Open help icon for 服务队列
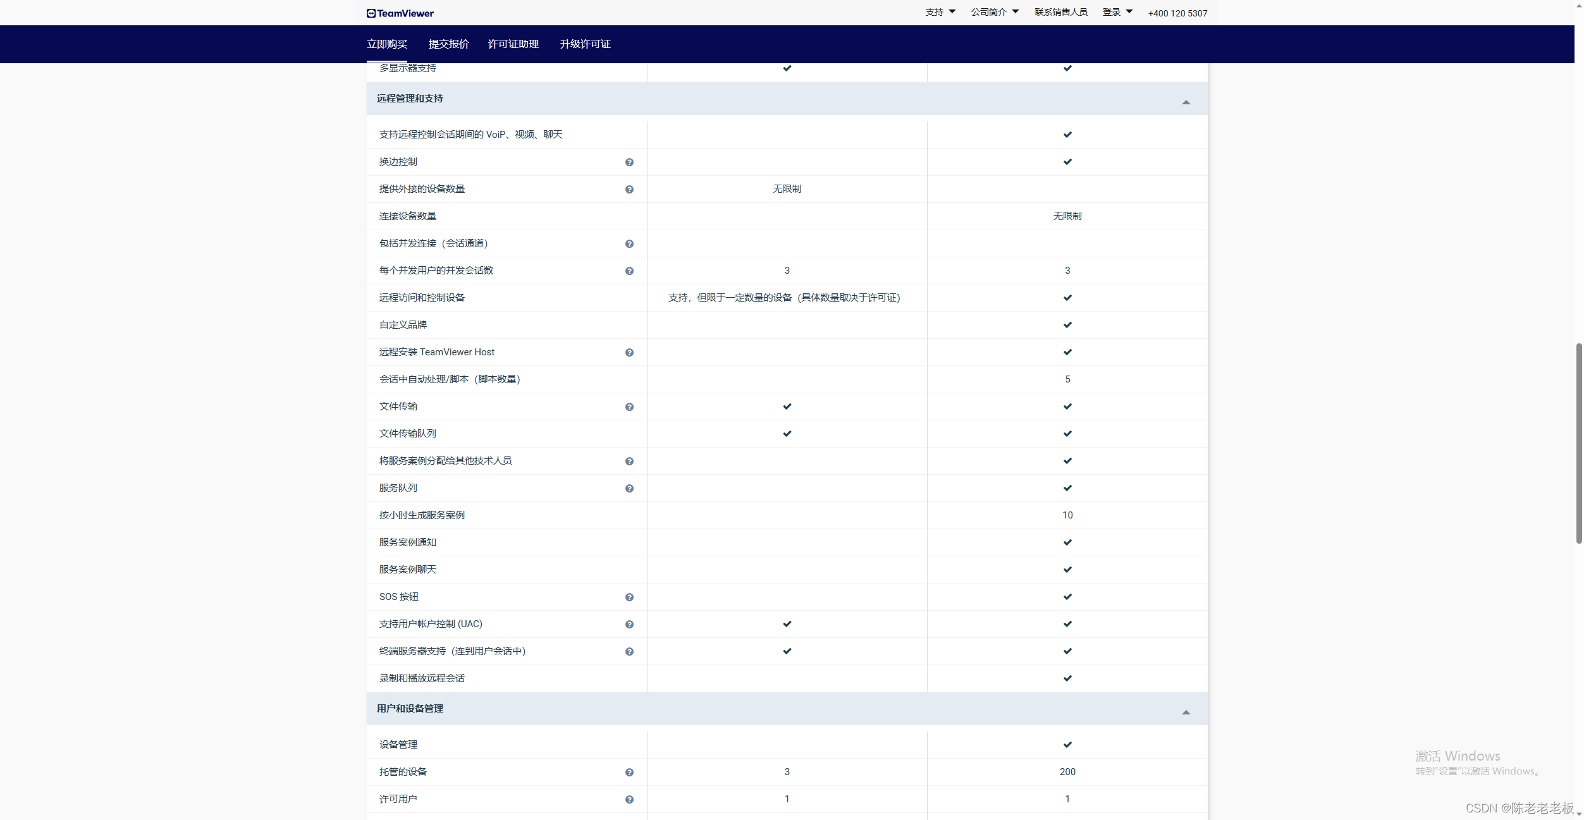Image resolution: width=1584 pixels, height=820 pixels. (629, 489)
